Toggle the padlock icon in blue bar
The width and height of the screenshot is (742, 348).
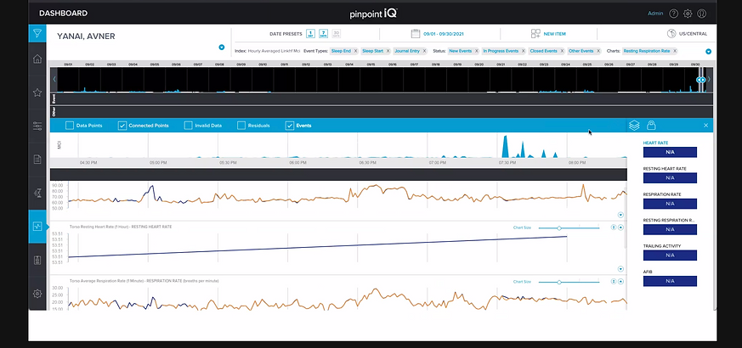(x=651, y=126)
